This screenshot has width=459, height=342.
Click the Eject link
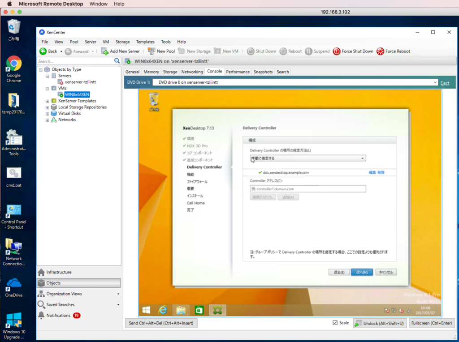(445, 83)
